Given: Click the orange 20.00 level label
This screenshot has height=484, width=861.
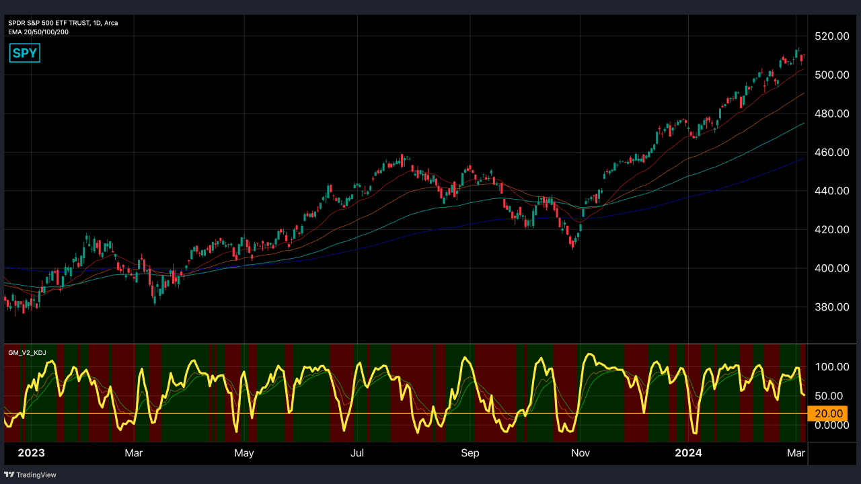Looking at the screenshot, I should point(827,413).
